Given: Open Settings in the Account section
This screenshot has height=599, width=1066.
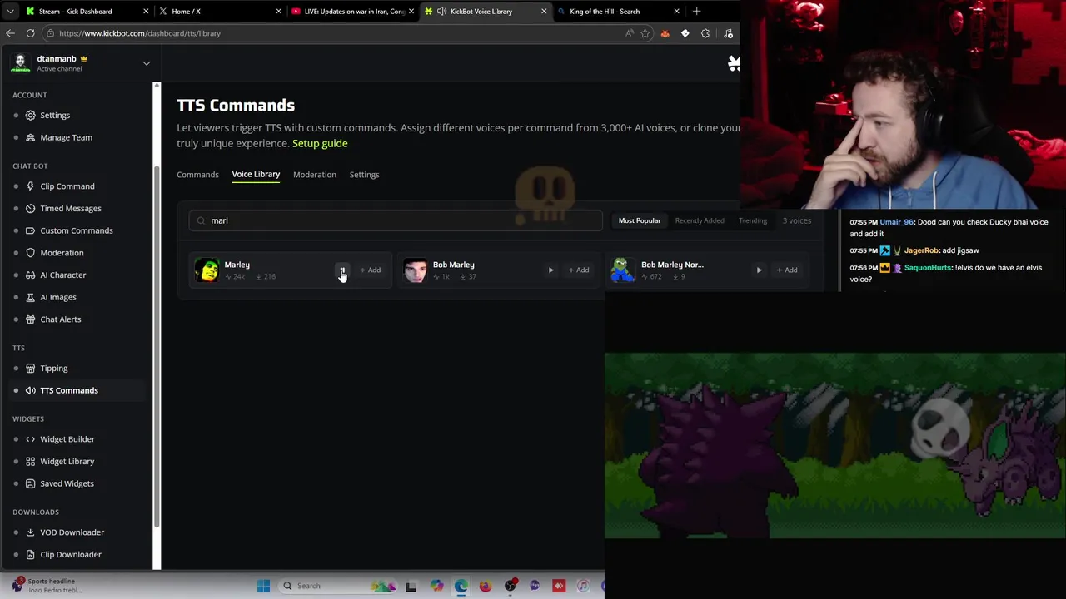Looking at the screenshot, I should point(55,115).
